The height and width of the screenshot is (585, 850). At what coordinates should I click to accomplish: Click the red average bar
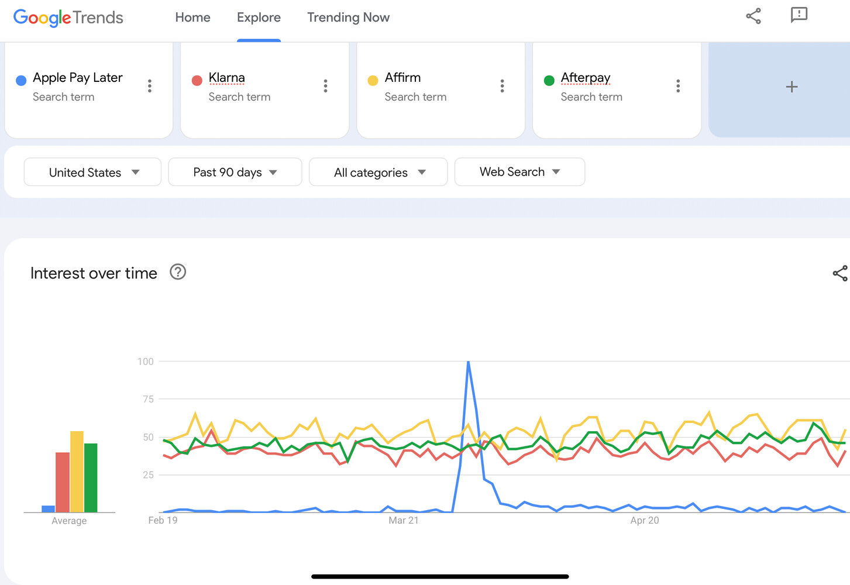point(63,482)
